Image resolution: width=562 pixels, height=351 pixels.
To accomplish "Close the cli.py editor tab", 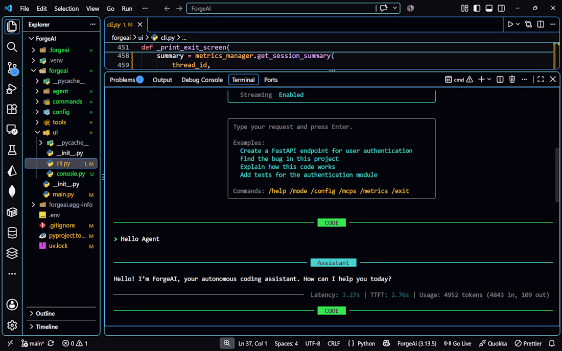I will (x=140, y=24).
